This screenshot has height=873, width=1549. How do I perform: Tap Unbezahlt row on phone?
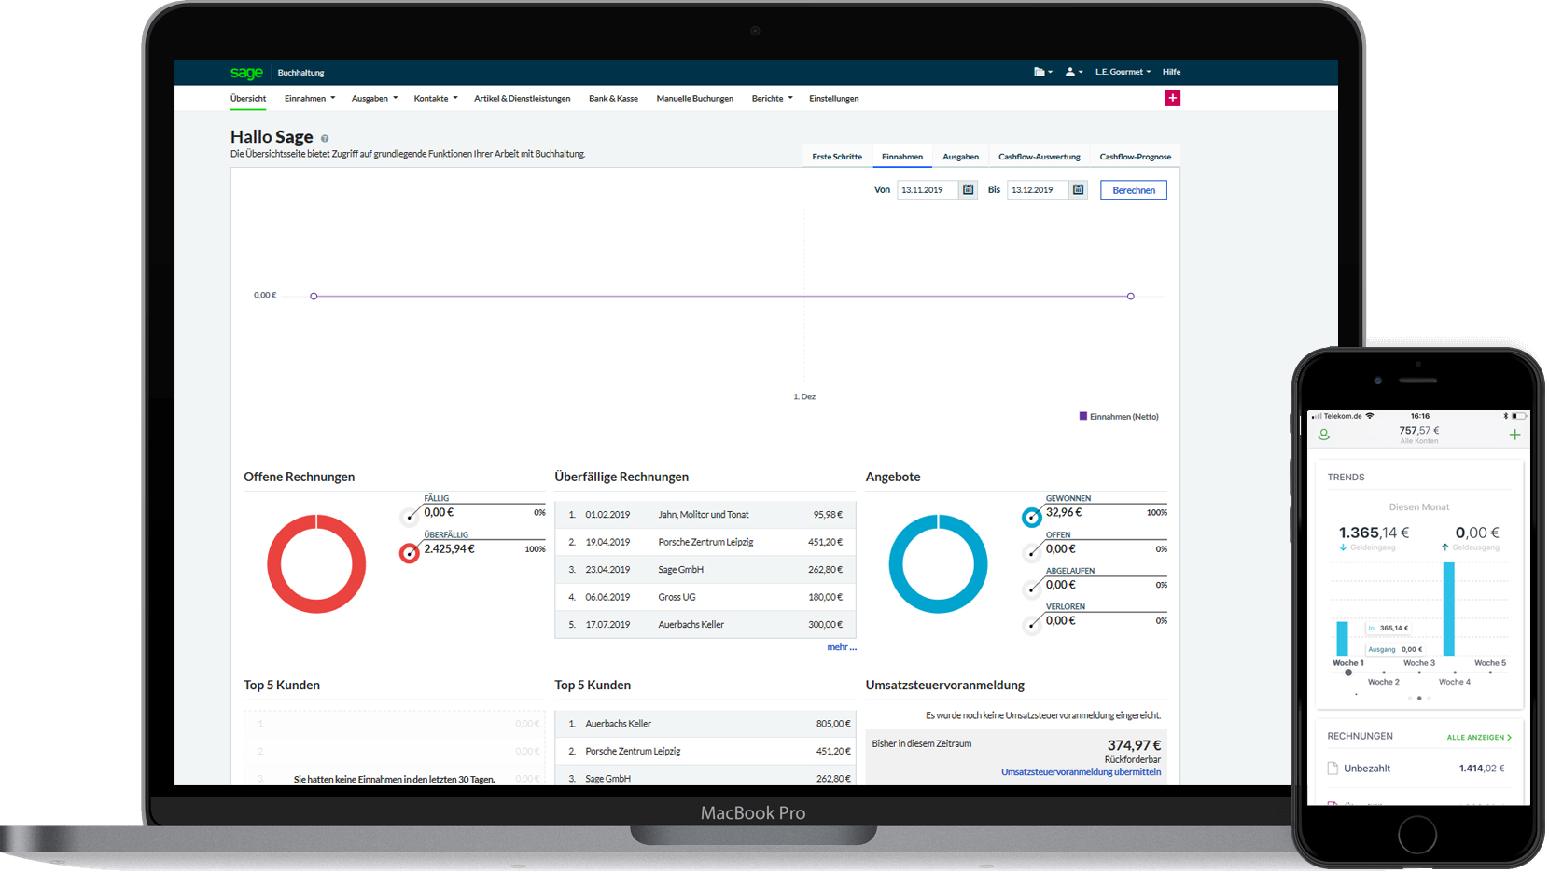click(1418, 769)
